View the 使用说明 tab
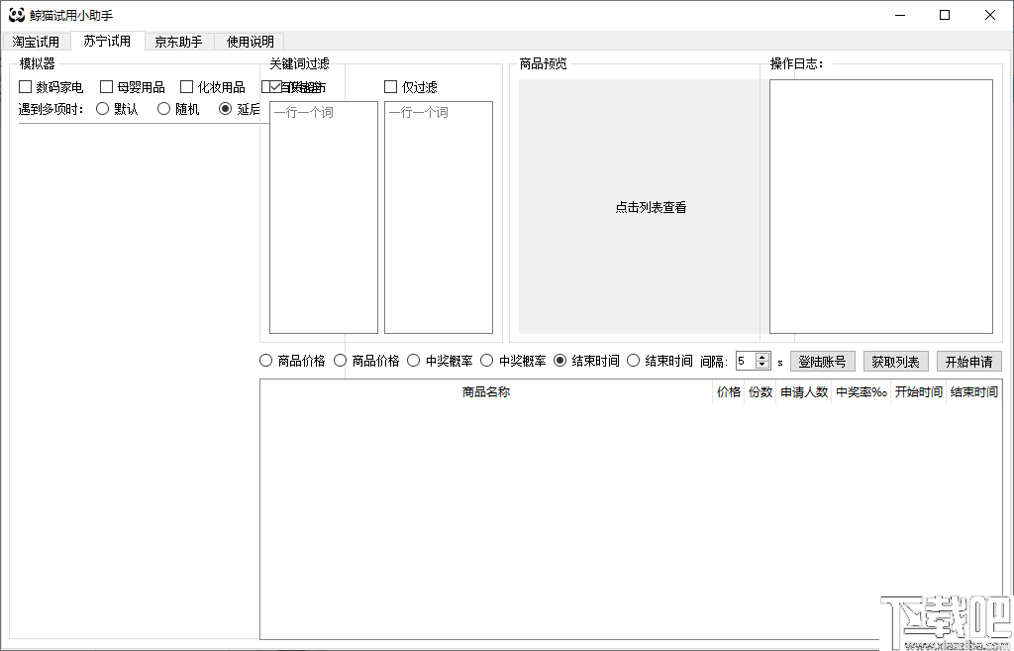The image size is (1014, 651). point(248,42)
